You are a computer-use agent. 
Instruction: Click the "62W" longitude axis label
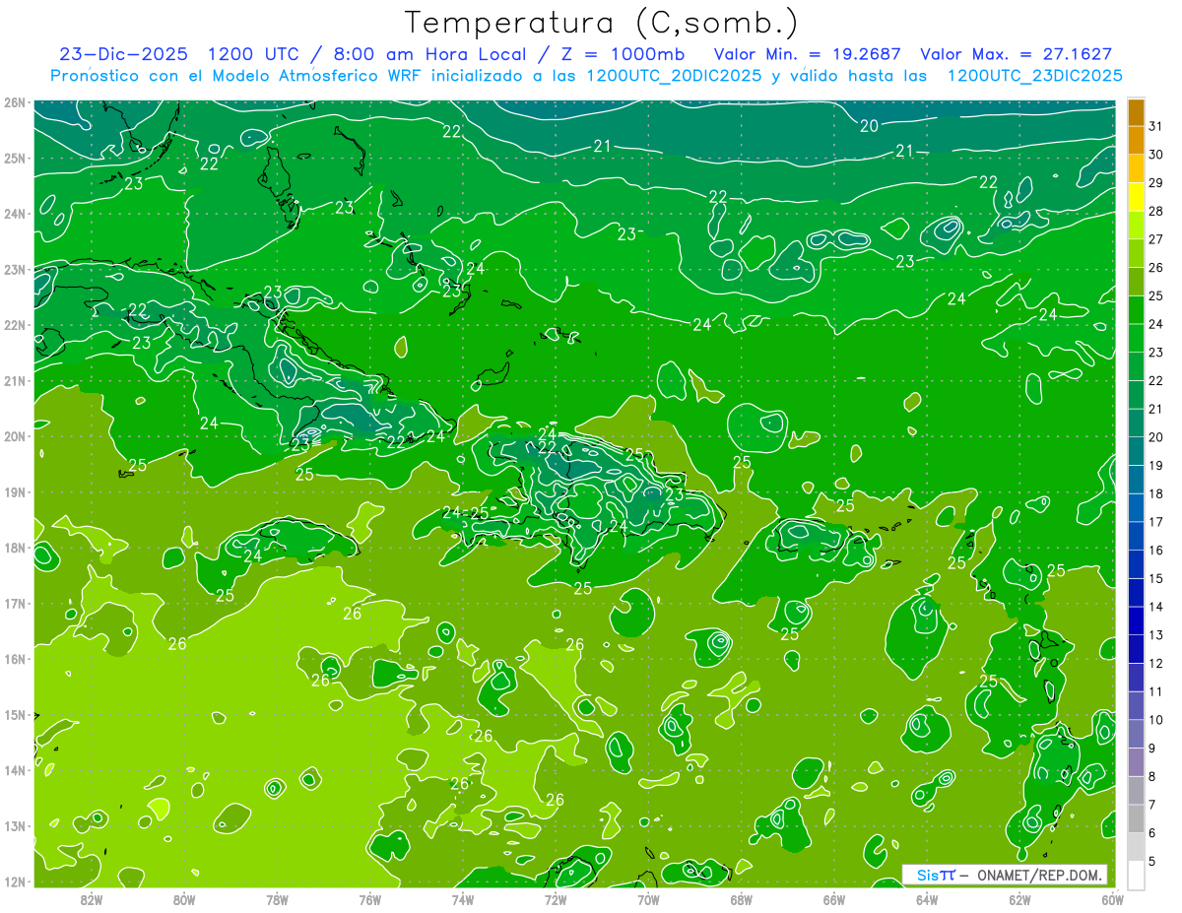coord(1019,899)
